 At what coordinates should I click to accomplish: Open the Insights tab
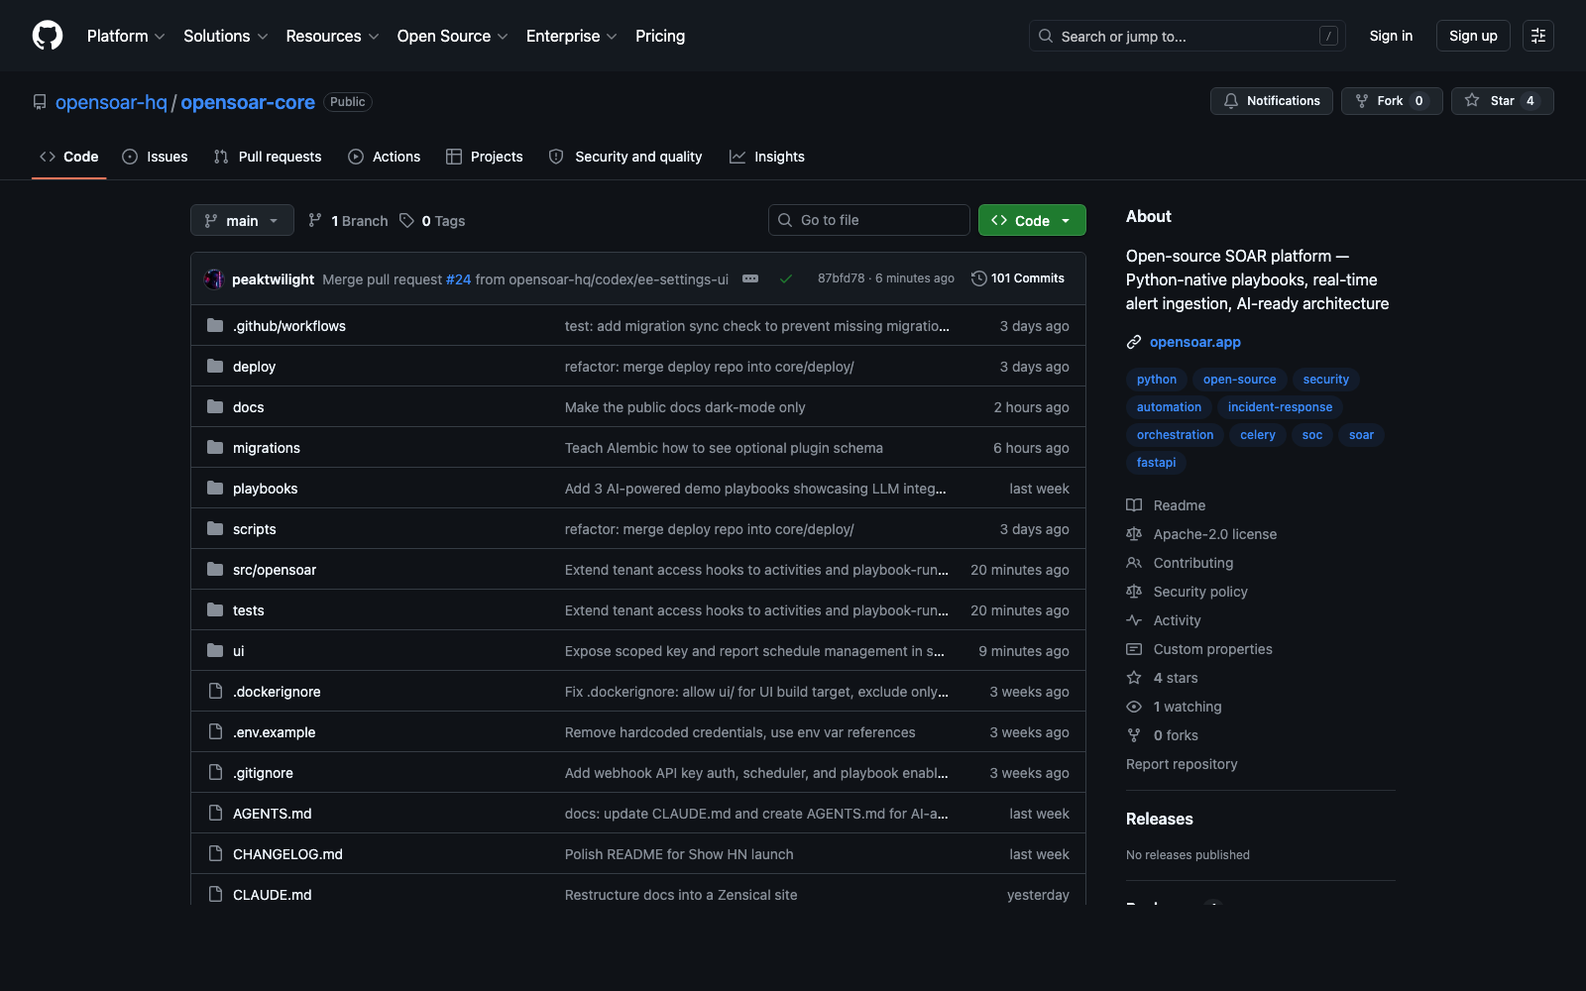coord(767,157)
